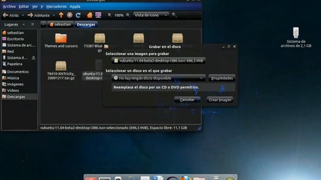This screenshot has height=180, width=321.
Task: Click the 100% zoom level label
Action: pyautogui.click(x=119, y=15)
